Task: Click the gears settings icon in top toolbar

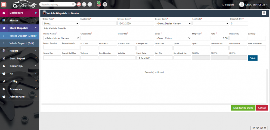Action: (x=105, y=4)
